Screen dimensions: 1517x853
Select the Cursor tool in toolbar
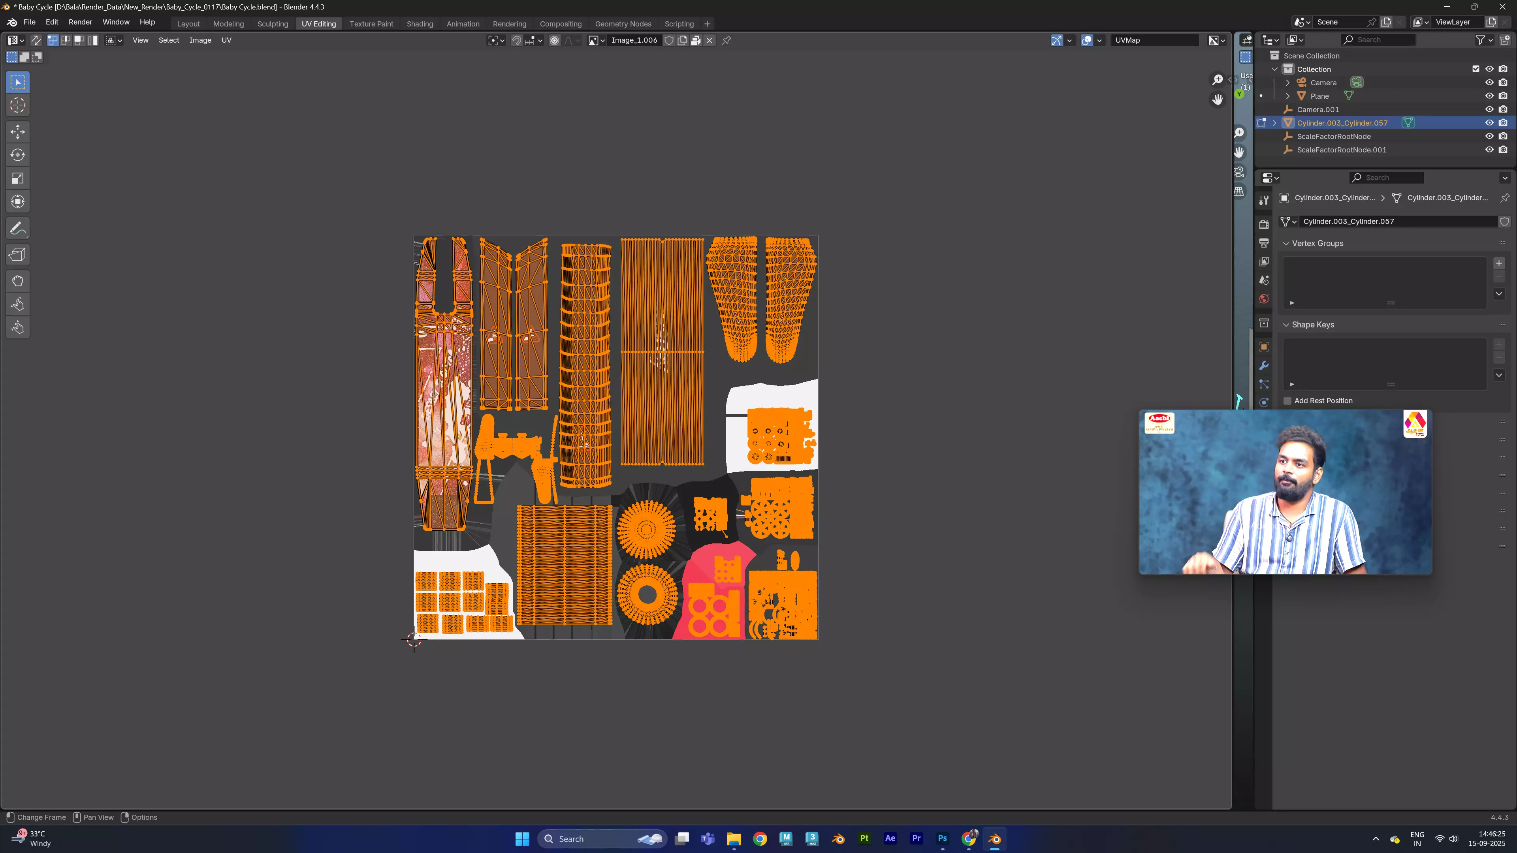(18, 105)
